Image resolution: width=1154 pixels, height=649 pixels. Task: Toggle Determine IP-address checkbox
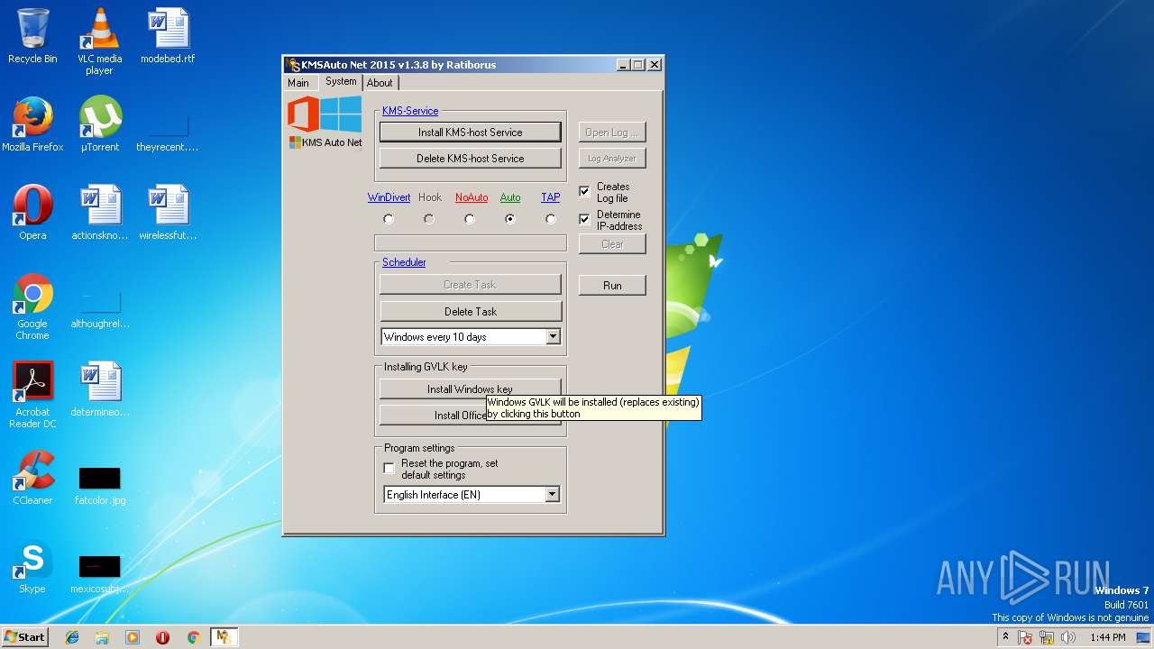pos(584,219)
